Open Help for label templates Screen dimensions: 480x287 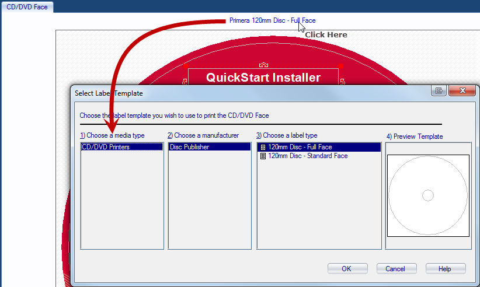[446, 269]
